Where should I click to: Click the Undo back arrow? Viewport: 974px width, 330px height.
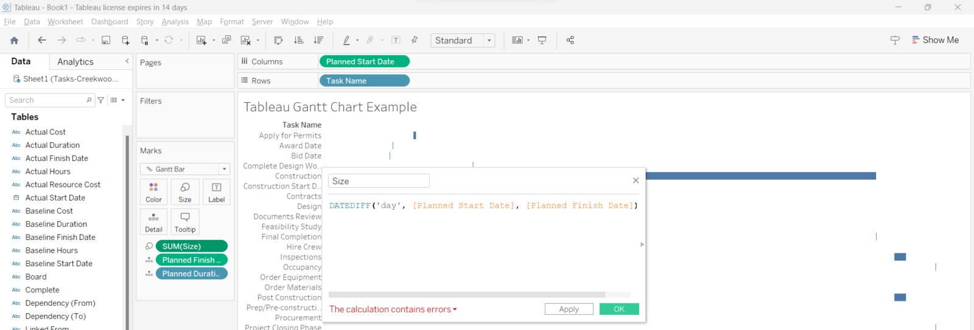pos(42,40)
